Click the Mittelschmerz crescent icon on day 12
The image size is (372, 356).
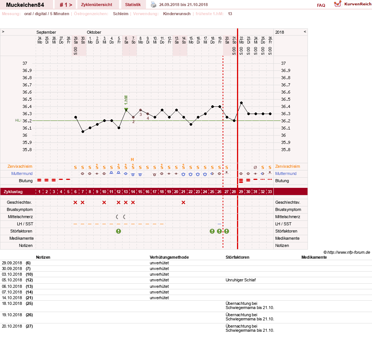click(117, 217)
